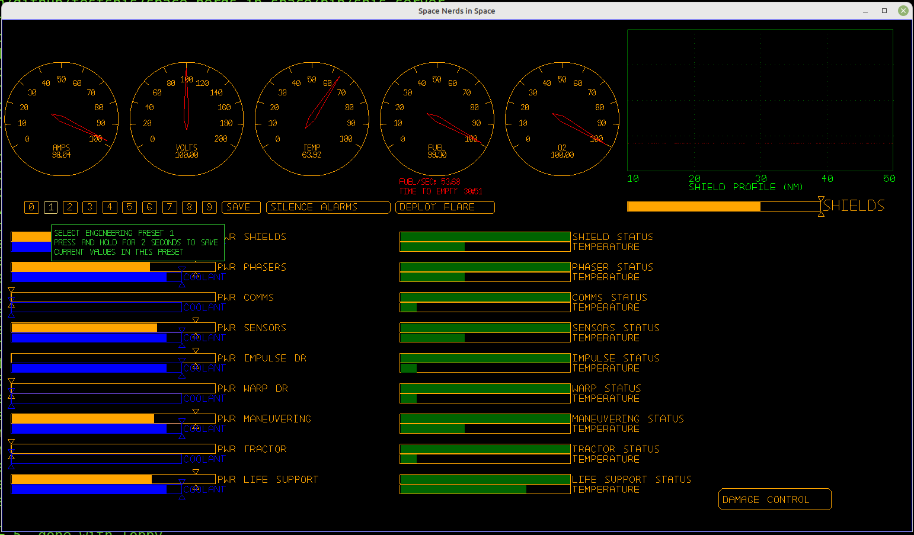914x535 pixels.
Task: Click the TRACTOR STATUS label
Action: (616, 449)
